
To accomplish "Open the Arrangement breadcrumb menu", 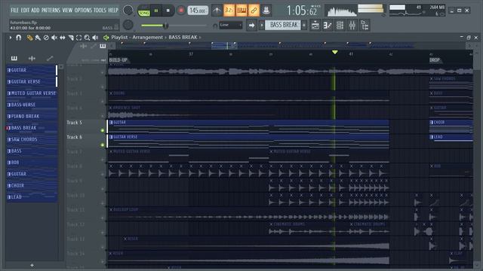I will [x=148, y=37].
